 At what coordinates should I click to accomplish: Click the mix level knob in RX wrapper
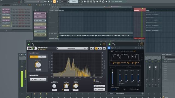142,44
